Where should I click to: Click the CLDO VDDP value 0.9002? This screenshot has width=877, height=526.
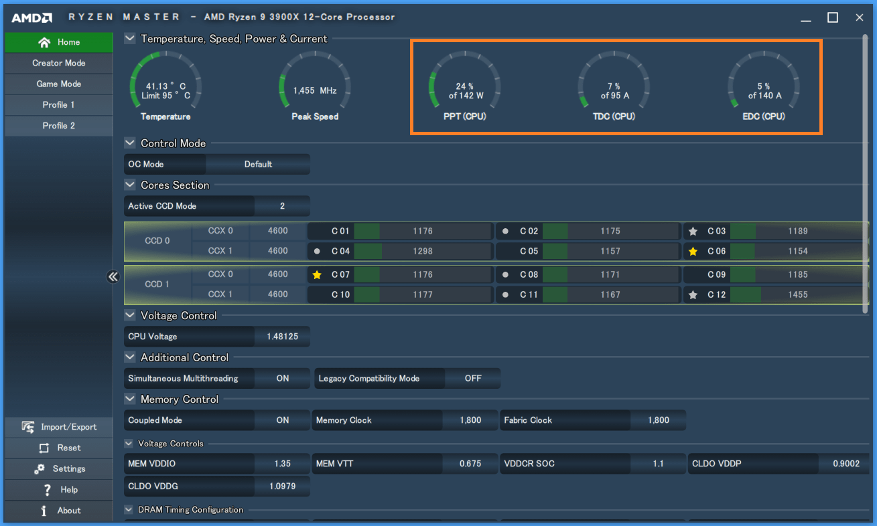click(846, 463)
